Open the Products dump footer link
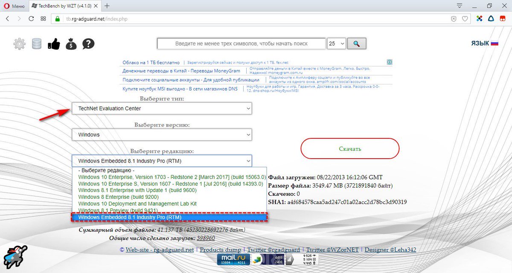 220,250
